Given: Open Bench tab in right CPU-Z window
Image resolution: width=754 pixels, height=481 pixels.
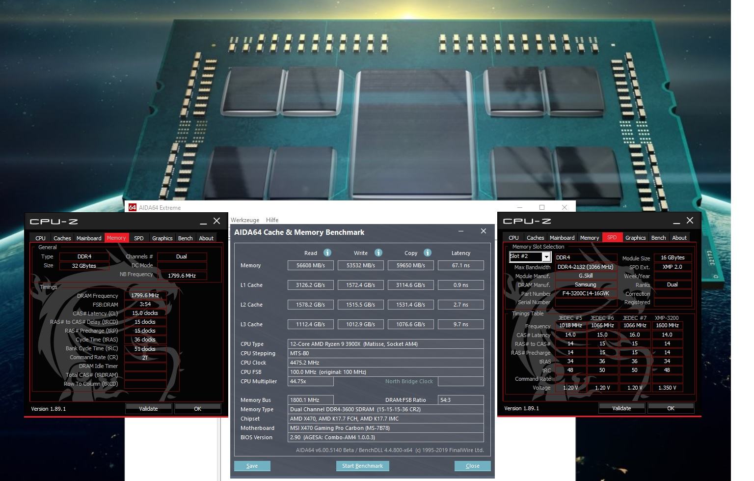Looking at the screenshot, I should click(x=658, y=237).
